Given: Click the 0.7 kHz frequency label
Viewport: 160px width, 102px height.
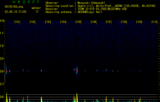Looking at the screenshot, I should 2,84.
